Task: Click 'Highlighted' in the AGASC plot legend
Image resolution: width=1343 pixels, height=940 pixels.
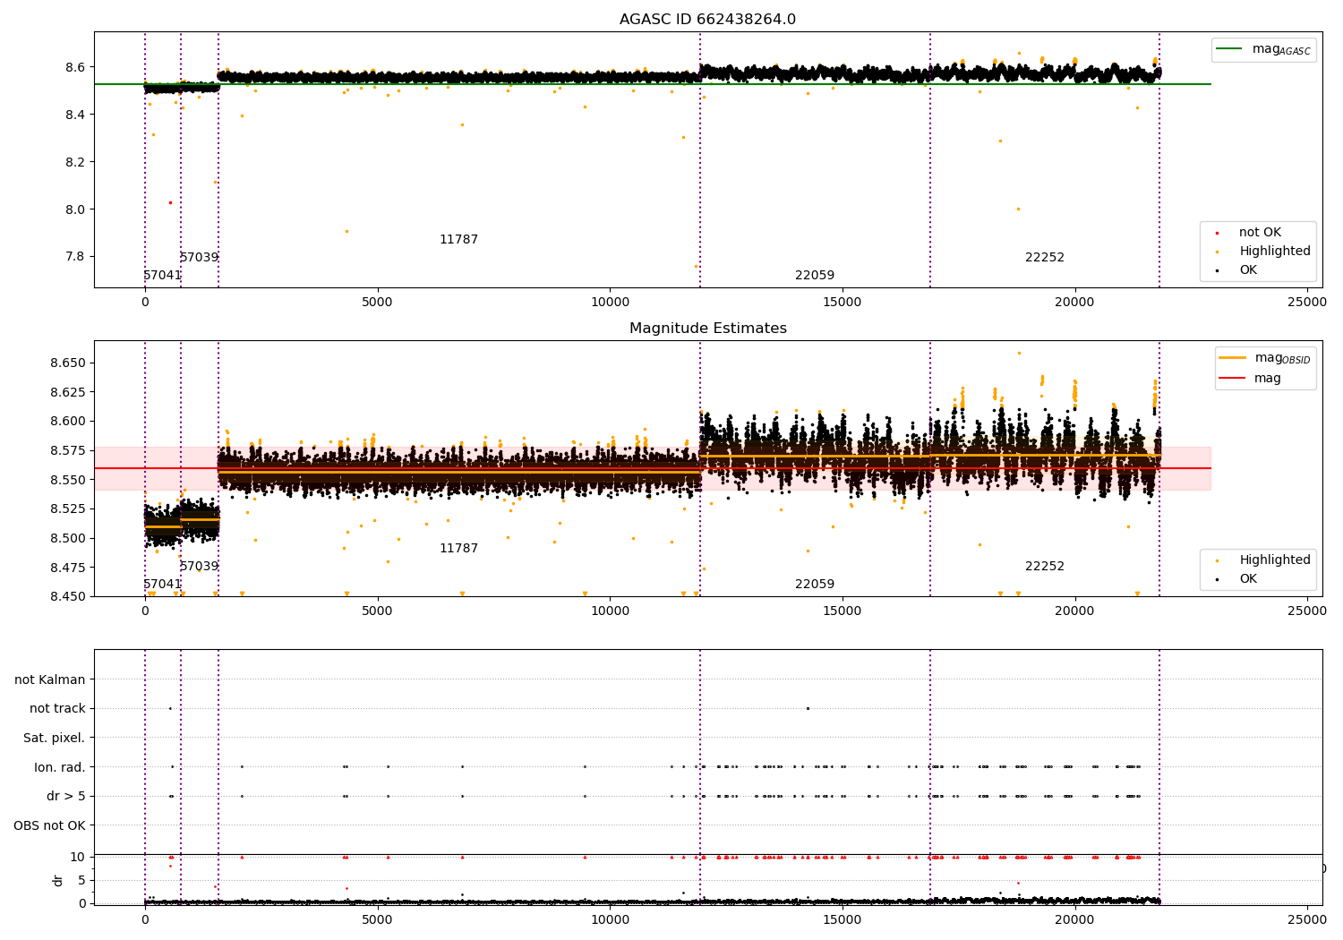Action: pos(1275,252)
